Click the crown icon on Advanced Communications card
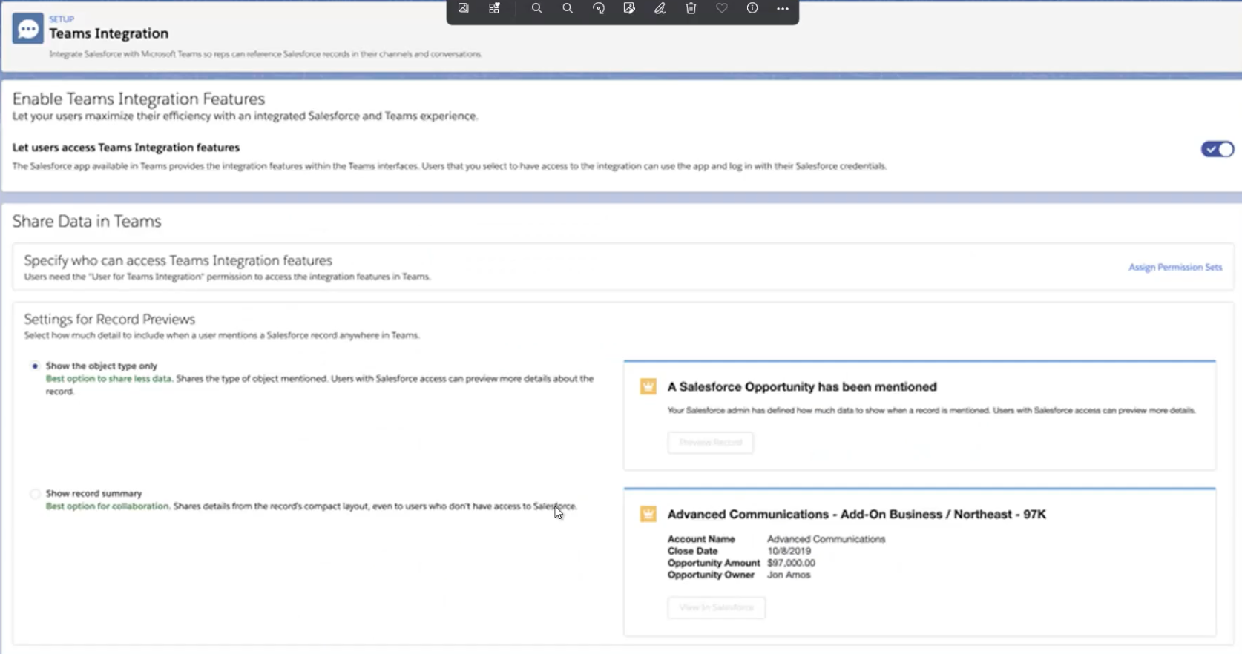This screenshot has width=1242, height=654. pyautogui.click(x=648, y=514)
